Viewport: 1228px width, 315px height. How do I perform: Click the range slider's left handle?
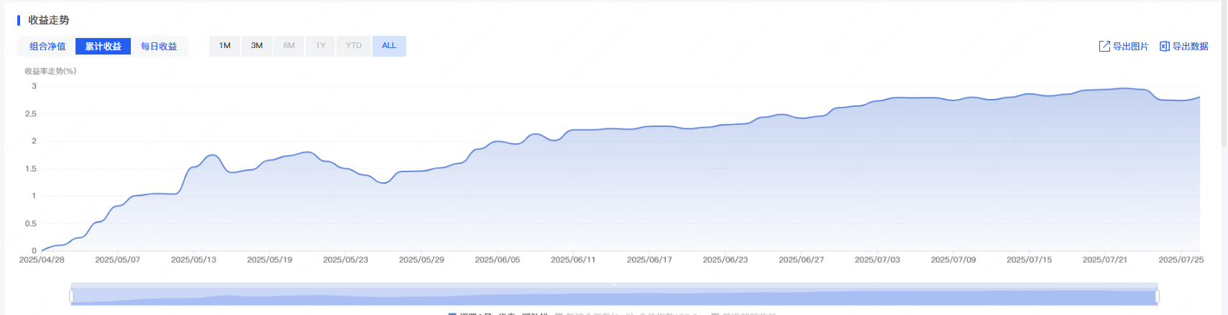[71, 296]
